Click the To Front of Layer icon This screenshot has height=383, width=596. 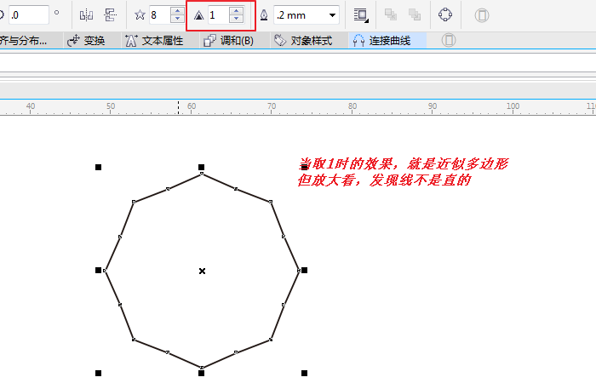click(390, 14)
